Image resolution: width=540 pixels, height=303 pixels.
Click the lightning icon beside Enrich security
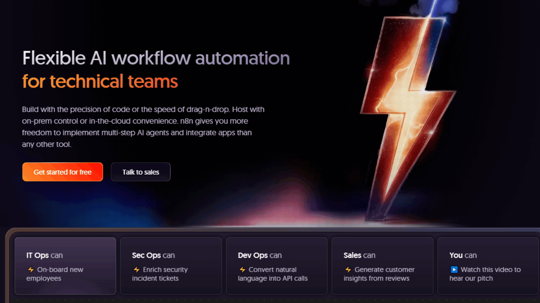tap(136, 270)
